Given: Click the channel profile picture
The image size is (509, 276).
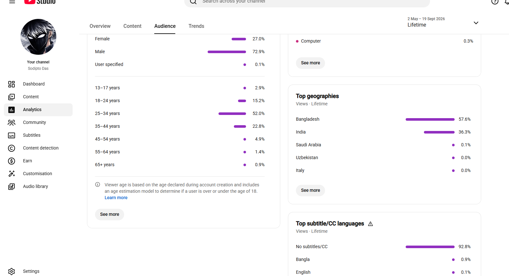Looking at the screenshot, I should point(38,37).
